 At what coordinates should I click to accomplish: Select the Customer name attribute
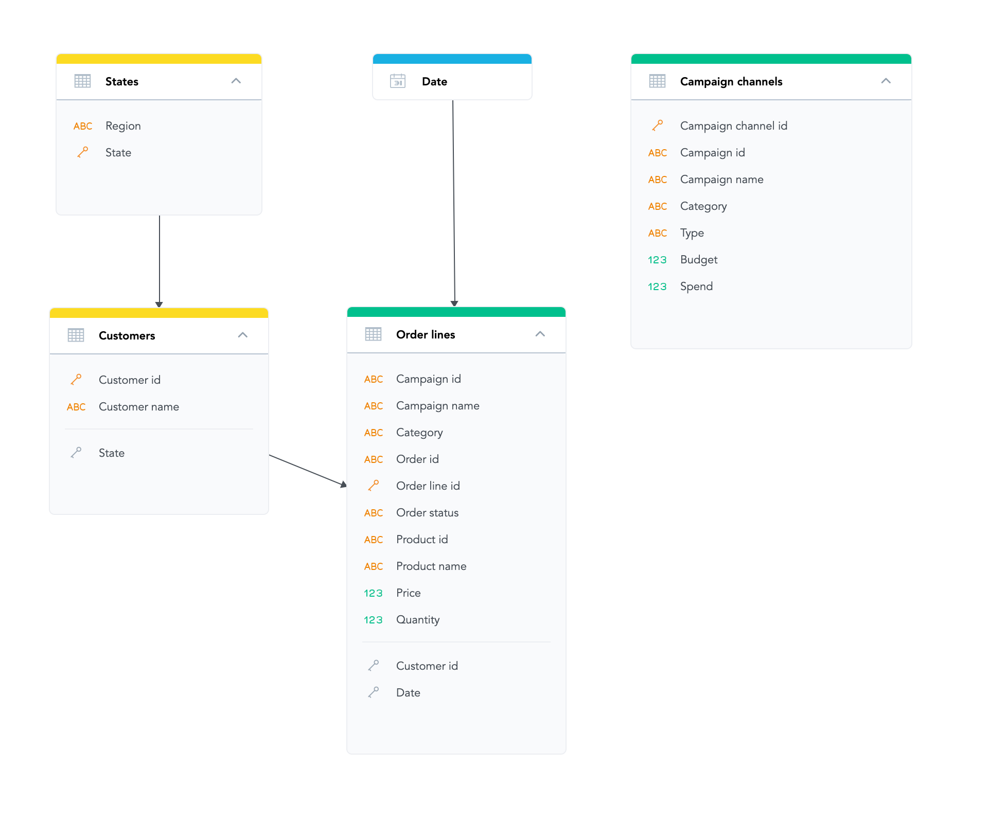[139, 407]
